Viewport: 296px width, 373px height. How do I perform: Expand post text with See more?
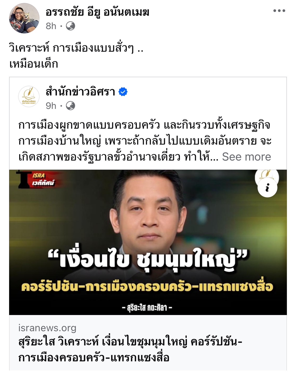click(246, 157)
